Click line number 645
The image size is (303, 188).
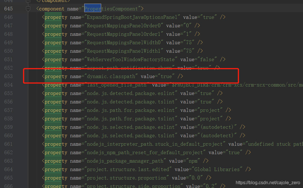[x=8, y=9]
